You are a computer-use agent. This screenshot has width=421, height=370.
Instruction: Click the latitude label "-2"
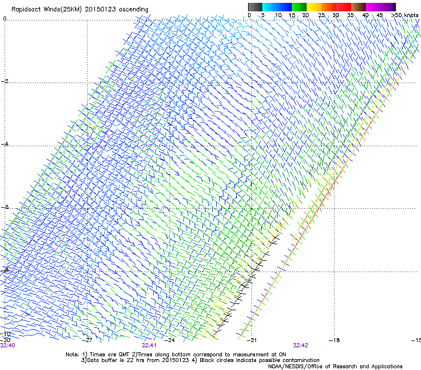5,81
